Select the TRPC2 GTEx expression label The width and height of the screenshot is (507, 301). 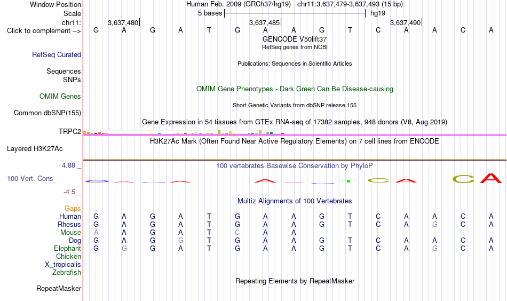click(x=70, y=131)
